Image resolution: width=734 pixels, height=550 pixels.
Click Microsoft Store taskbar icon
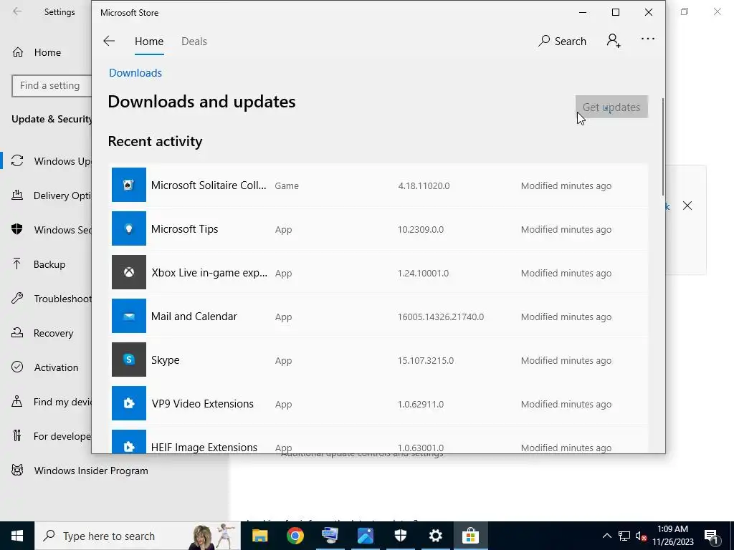(x=470, y=536)
